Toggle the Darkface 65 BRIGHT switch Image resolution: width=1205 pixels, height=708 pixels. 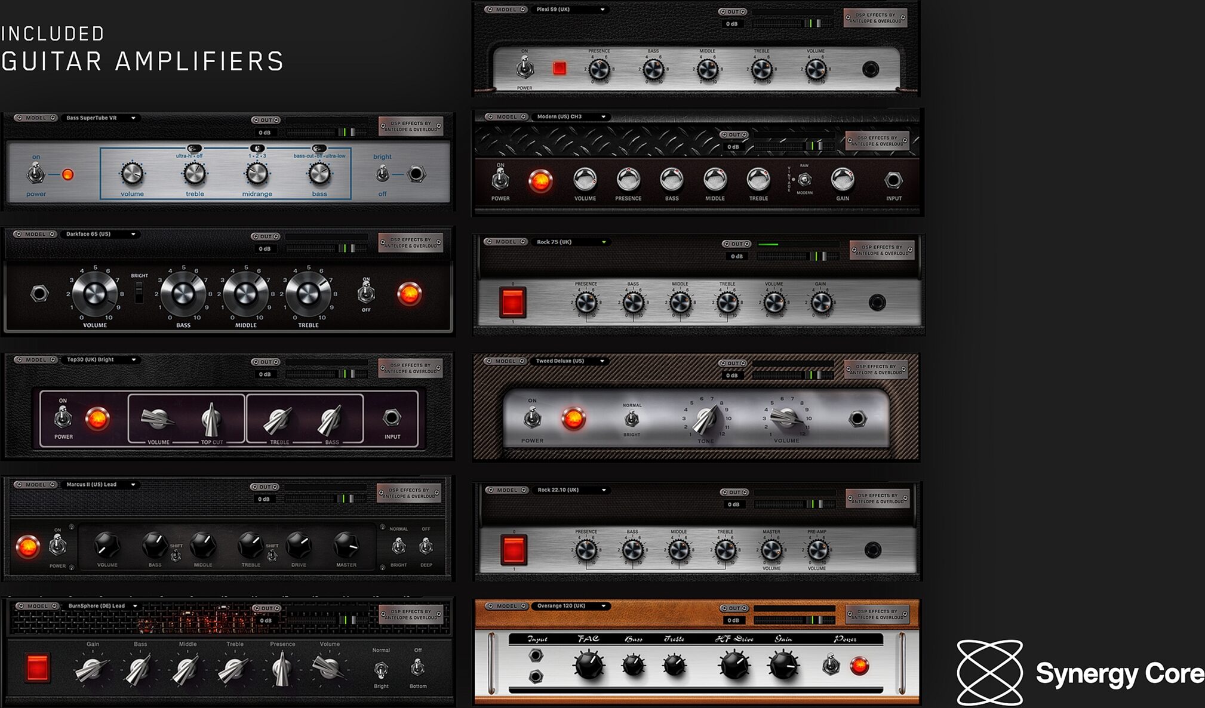coord(139,292)
